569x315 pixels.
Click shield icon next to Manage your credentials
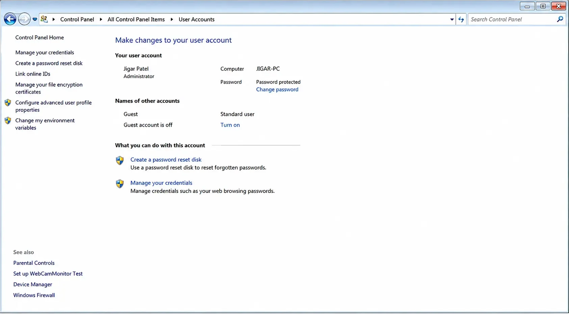tap(120, 184)
